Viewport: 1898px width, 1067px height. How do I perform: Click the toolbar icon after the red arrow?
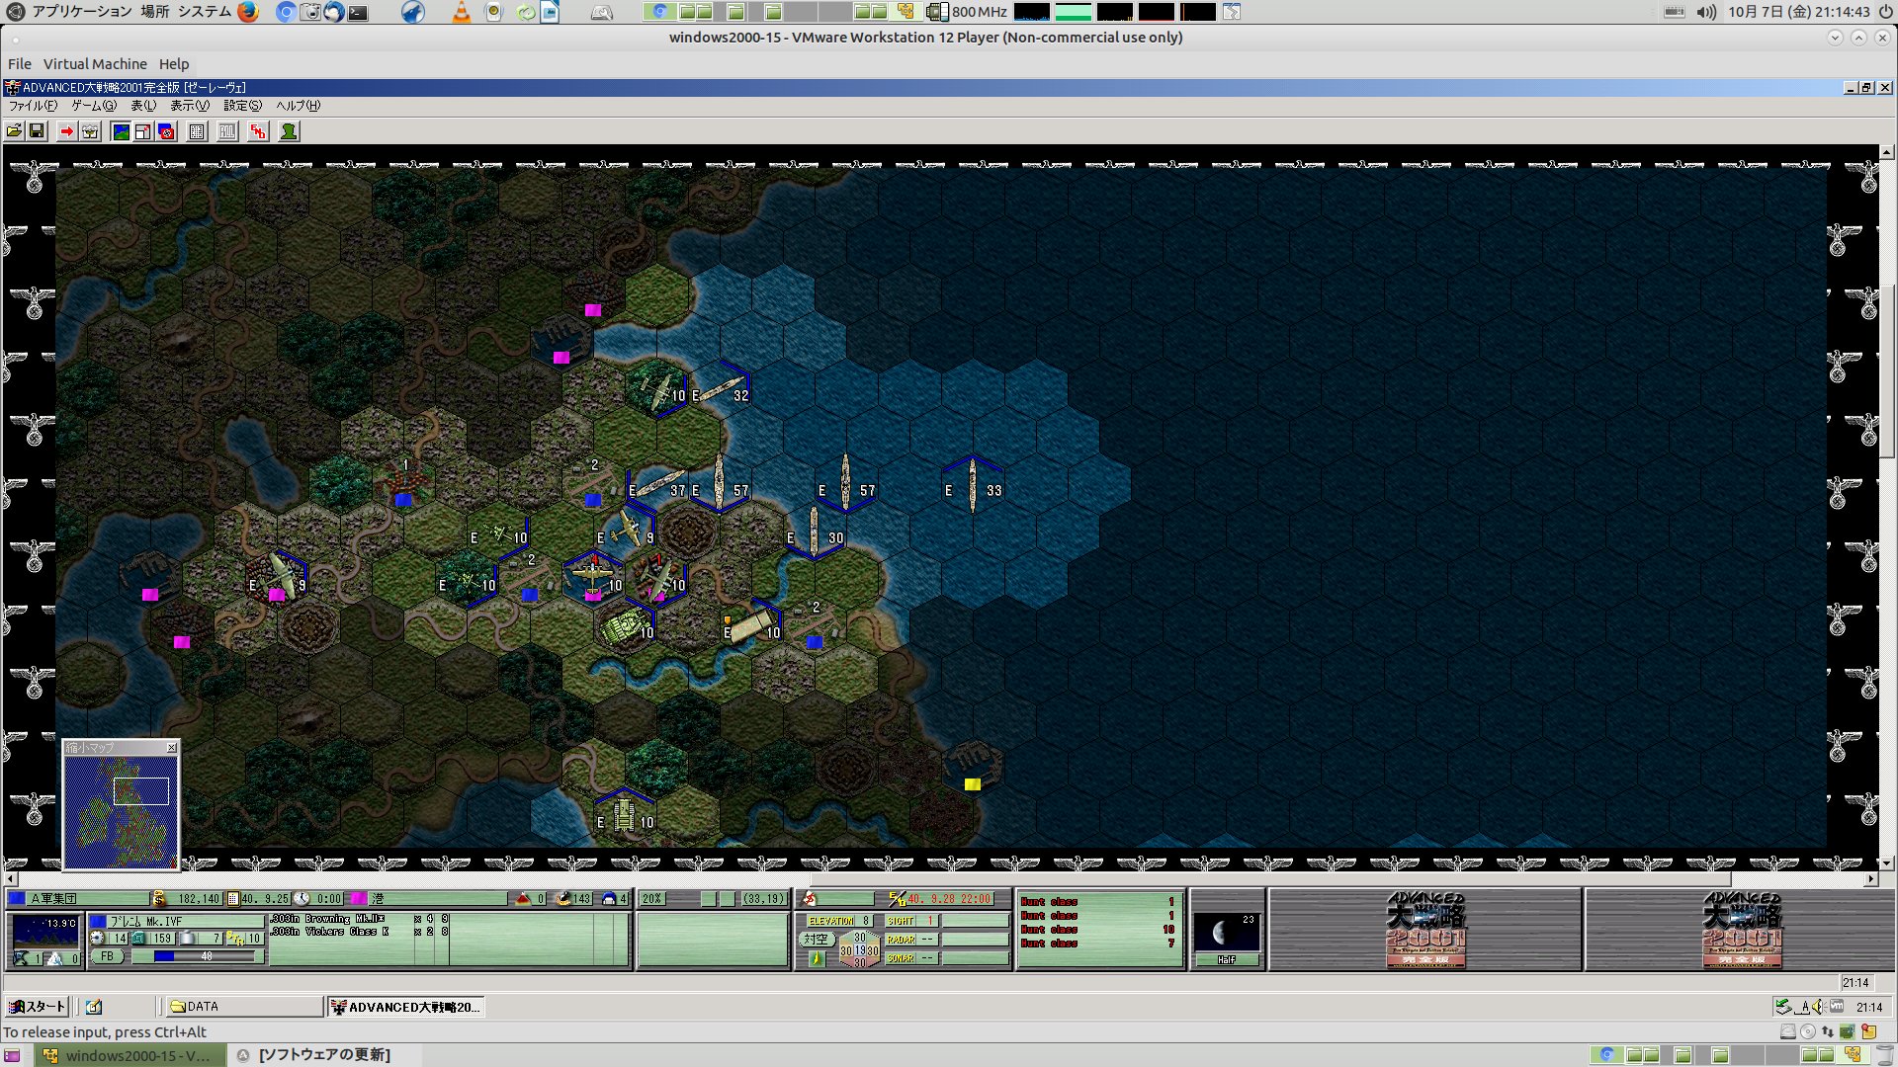[90, 131]
